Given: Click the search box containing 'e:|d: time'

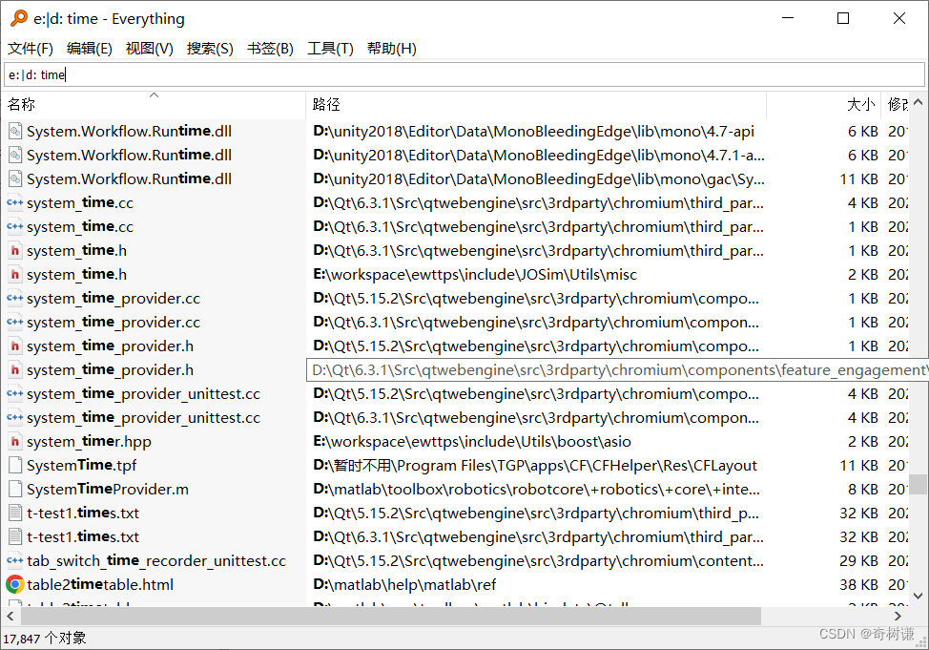Looking at the screenshot, I should click(x=464, y=74).
